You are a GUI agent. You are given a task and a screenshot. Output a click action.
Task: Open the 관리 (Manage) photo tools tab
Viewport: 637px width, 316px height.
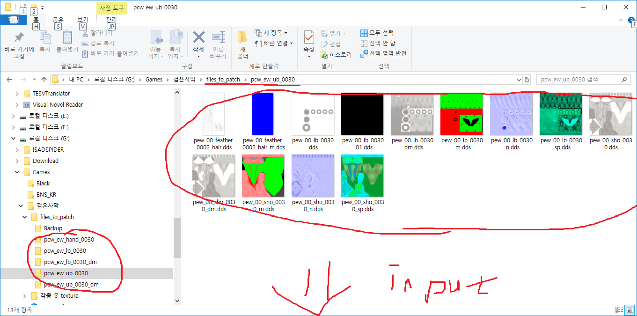pyautogui.click(x=111, y=20)
